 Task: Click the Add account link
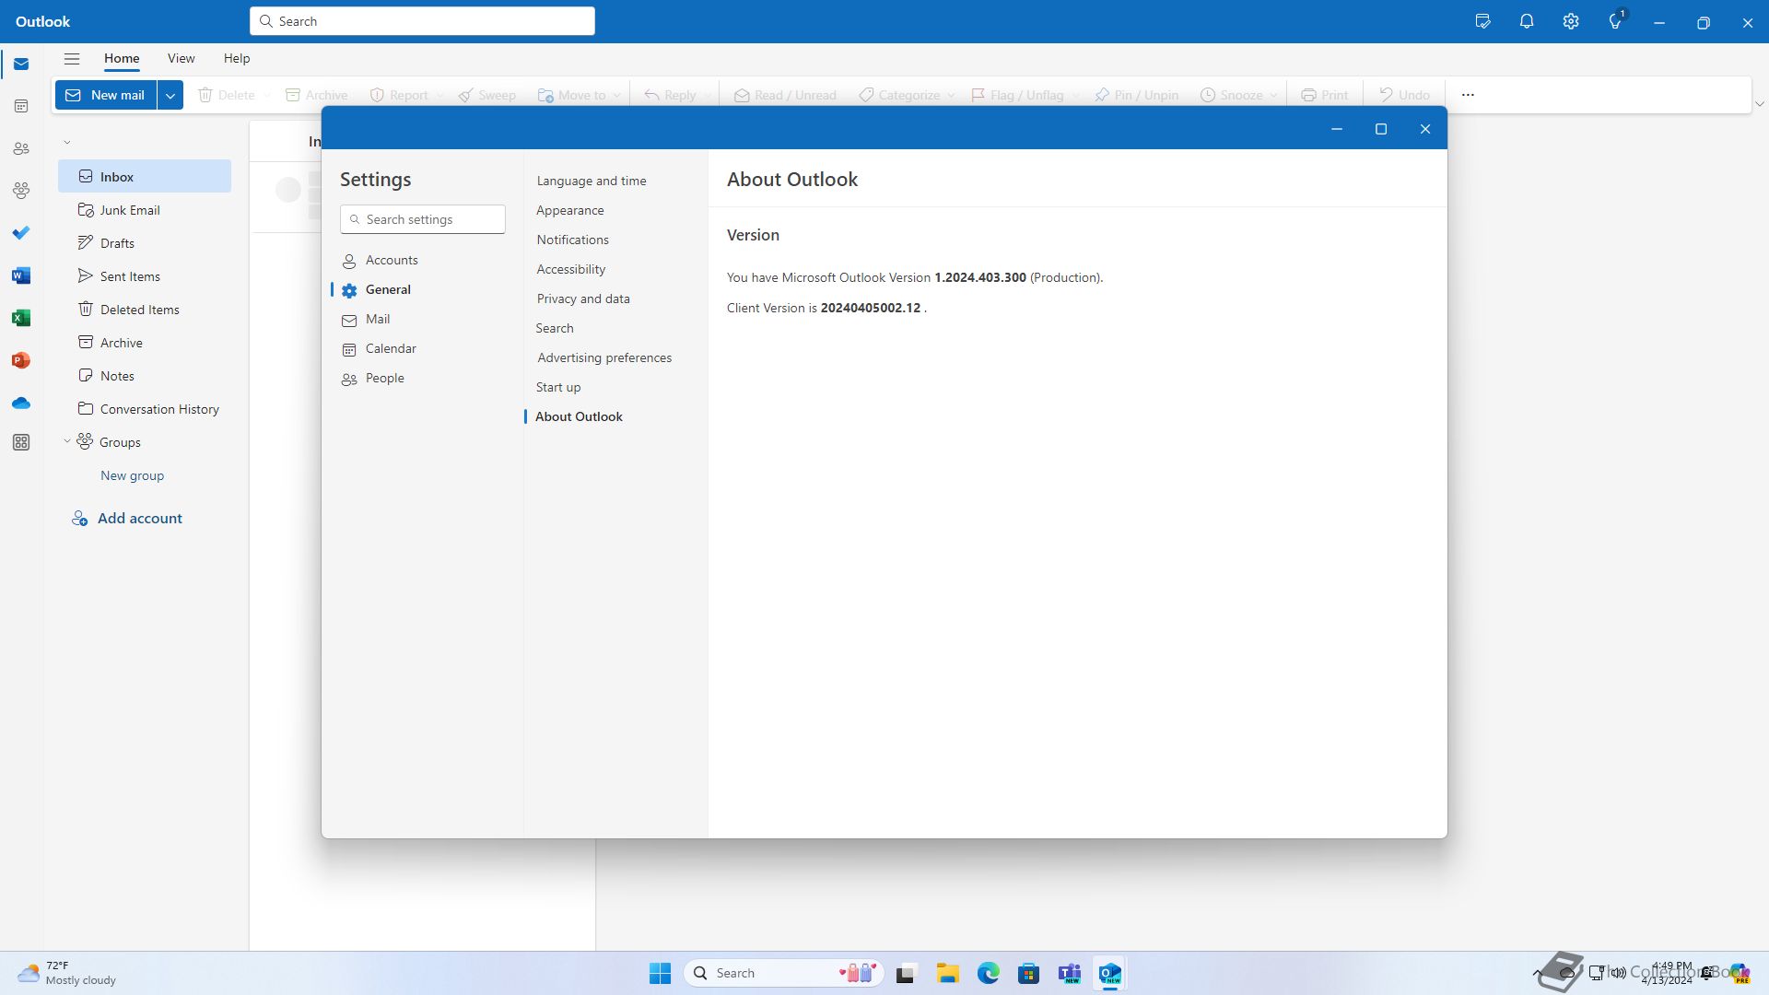point(140,518)
